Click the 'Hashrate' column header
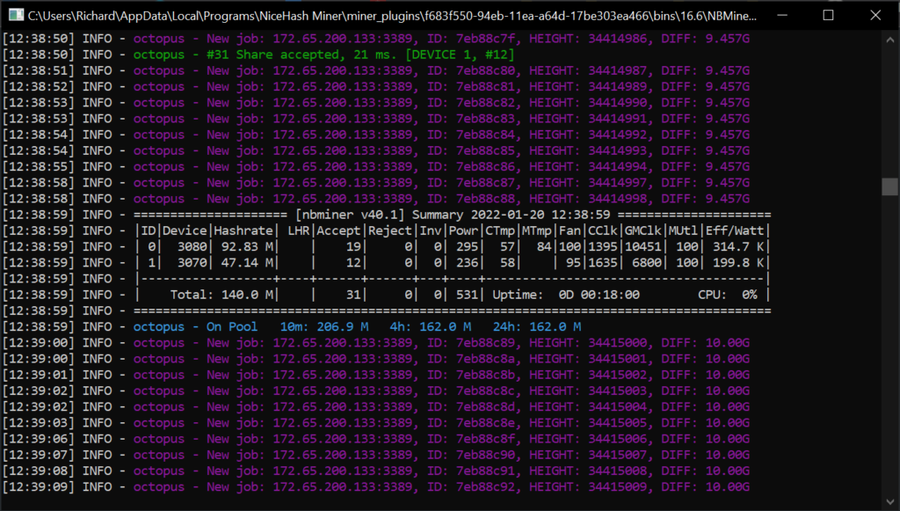Viewport: 900px width, 511px height. (x=243, y=230)
